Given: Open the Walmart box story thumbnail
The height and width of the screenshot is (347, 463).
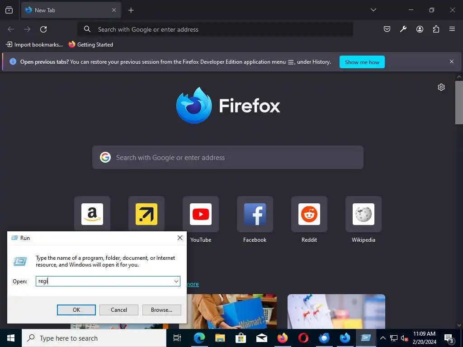Looking at the screenshot, I should click(x=232, y=311).
